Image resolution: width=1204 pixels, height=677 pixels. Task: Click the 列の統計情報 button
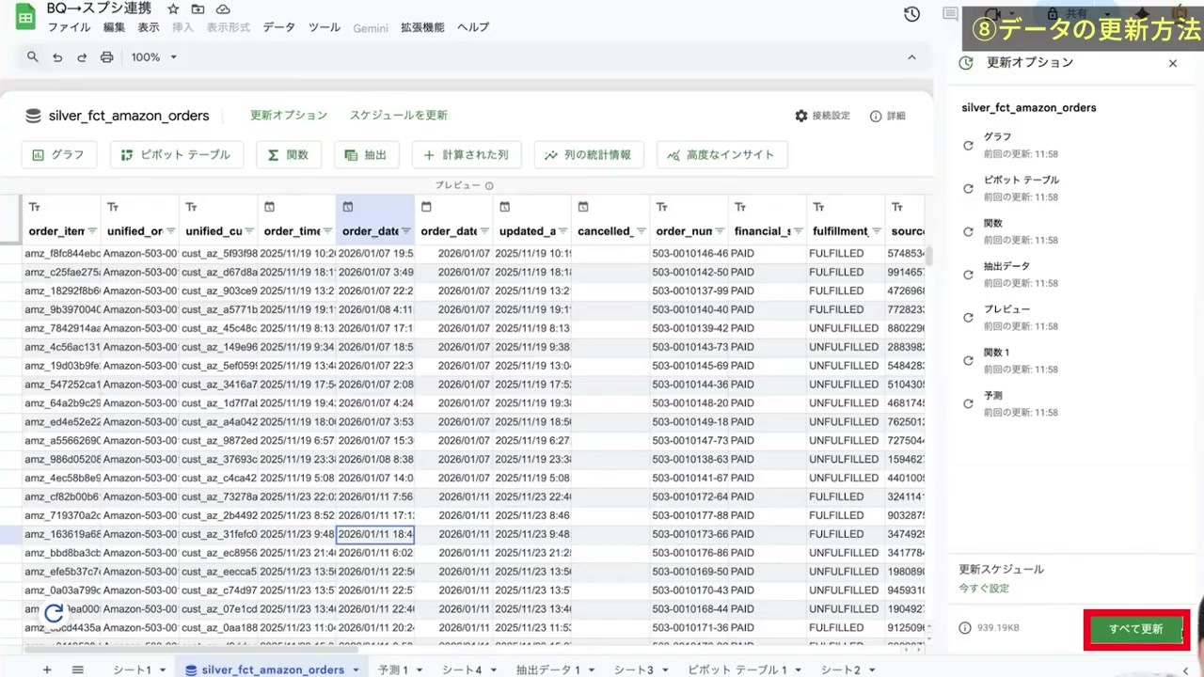(588, 155)
